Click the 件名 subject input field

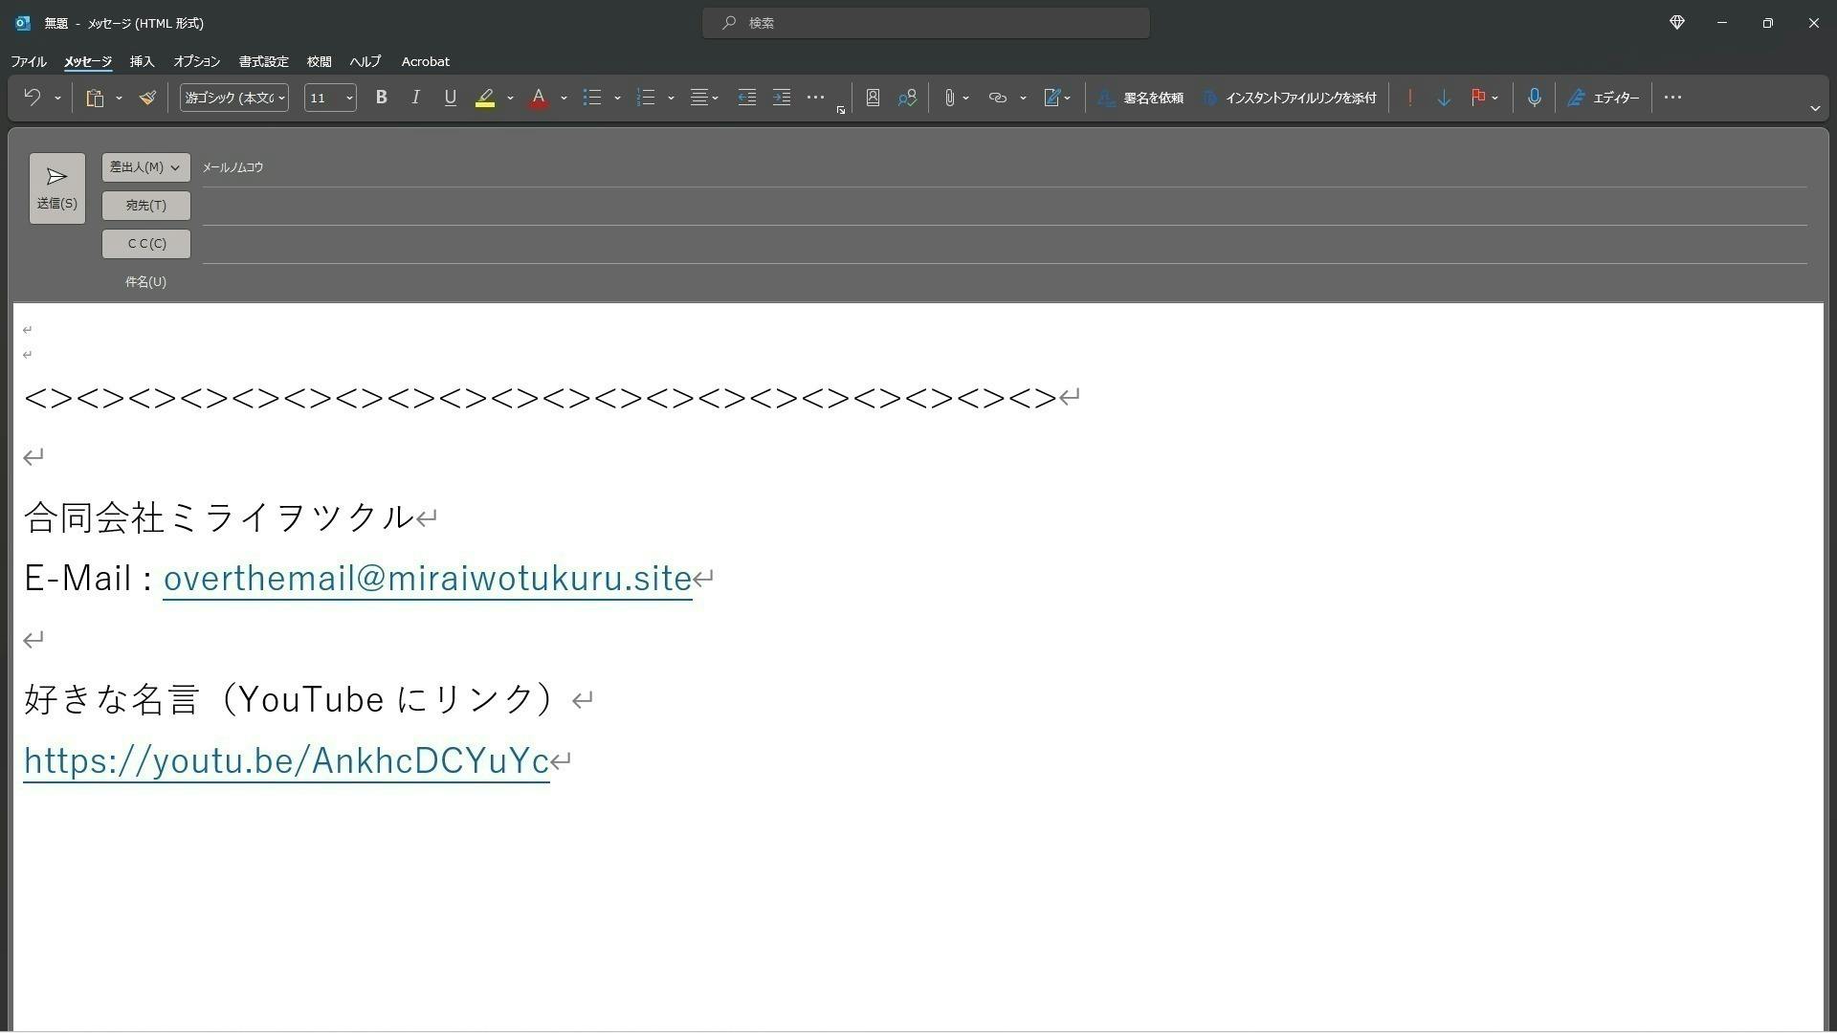point(1004,282)
